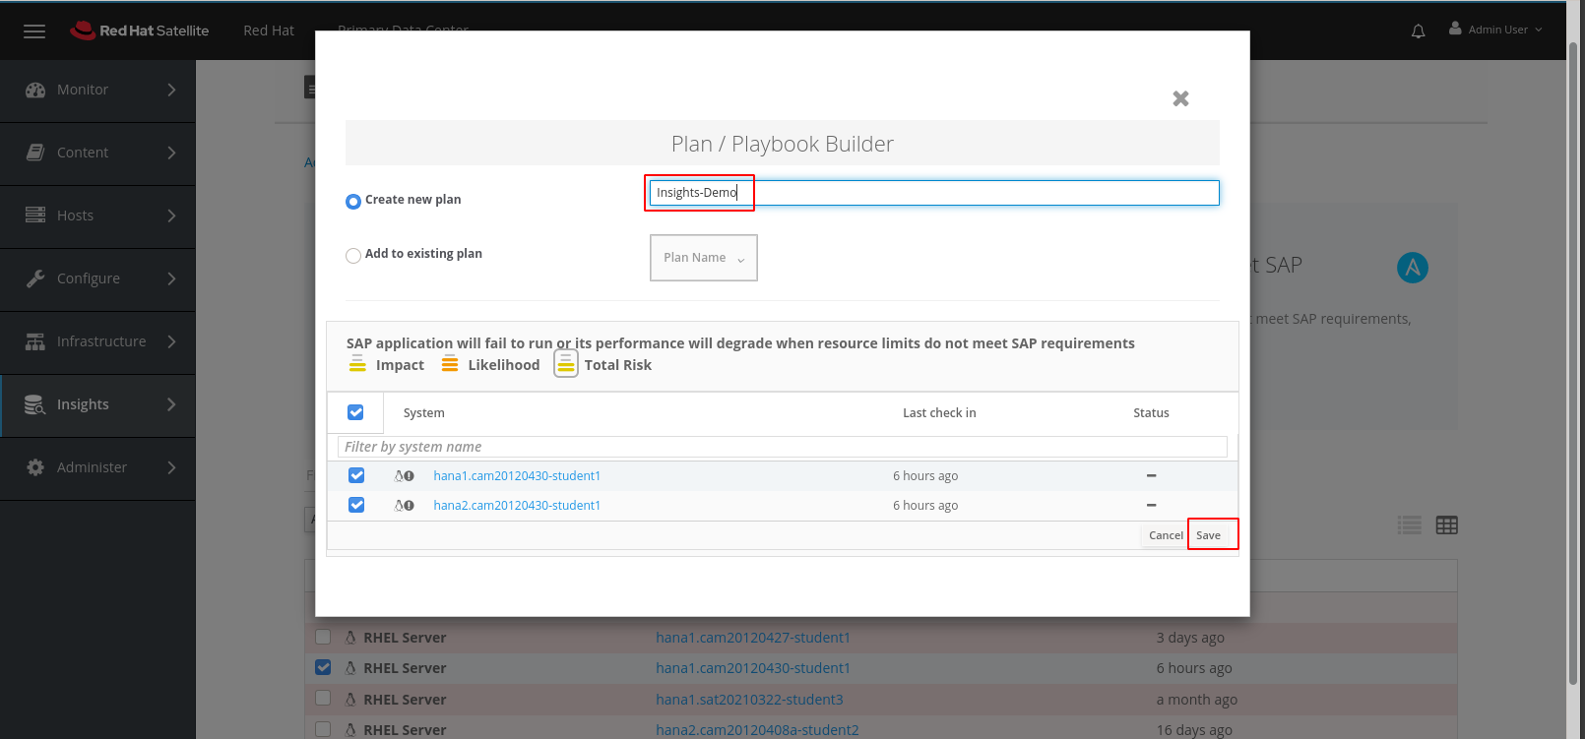Expand the Configure menu chevron
The image size is (1585, 739).
pos(171,278)
